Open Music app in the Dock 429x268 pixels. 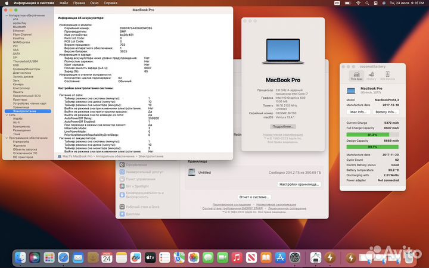(x=237, y=258)
